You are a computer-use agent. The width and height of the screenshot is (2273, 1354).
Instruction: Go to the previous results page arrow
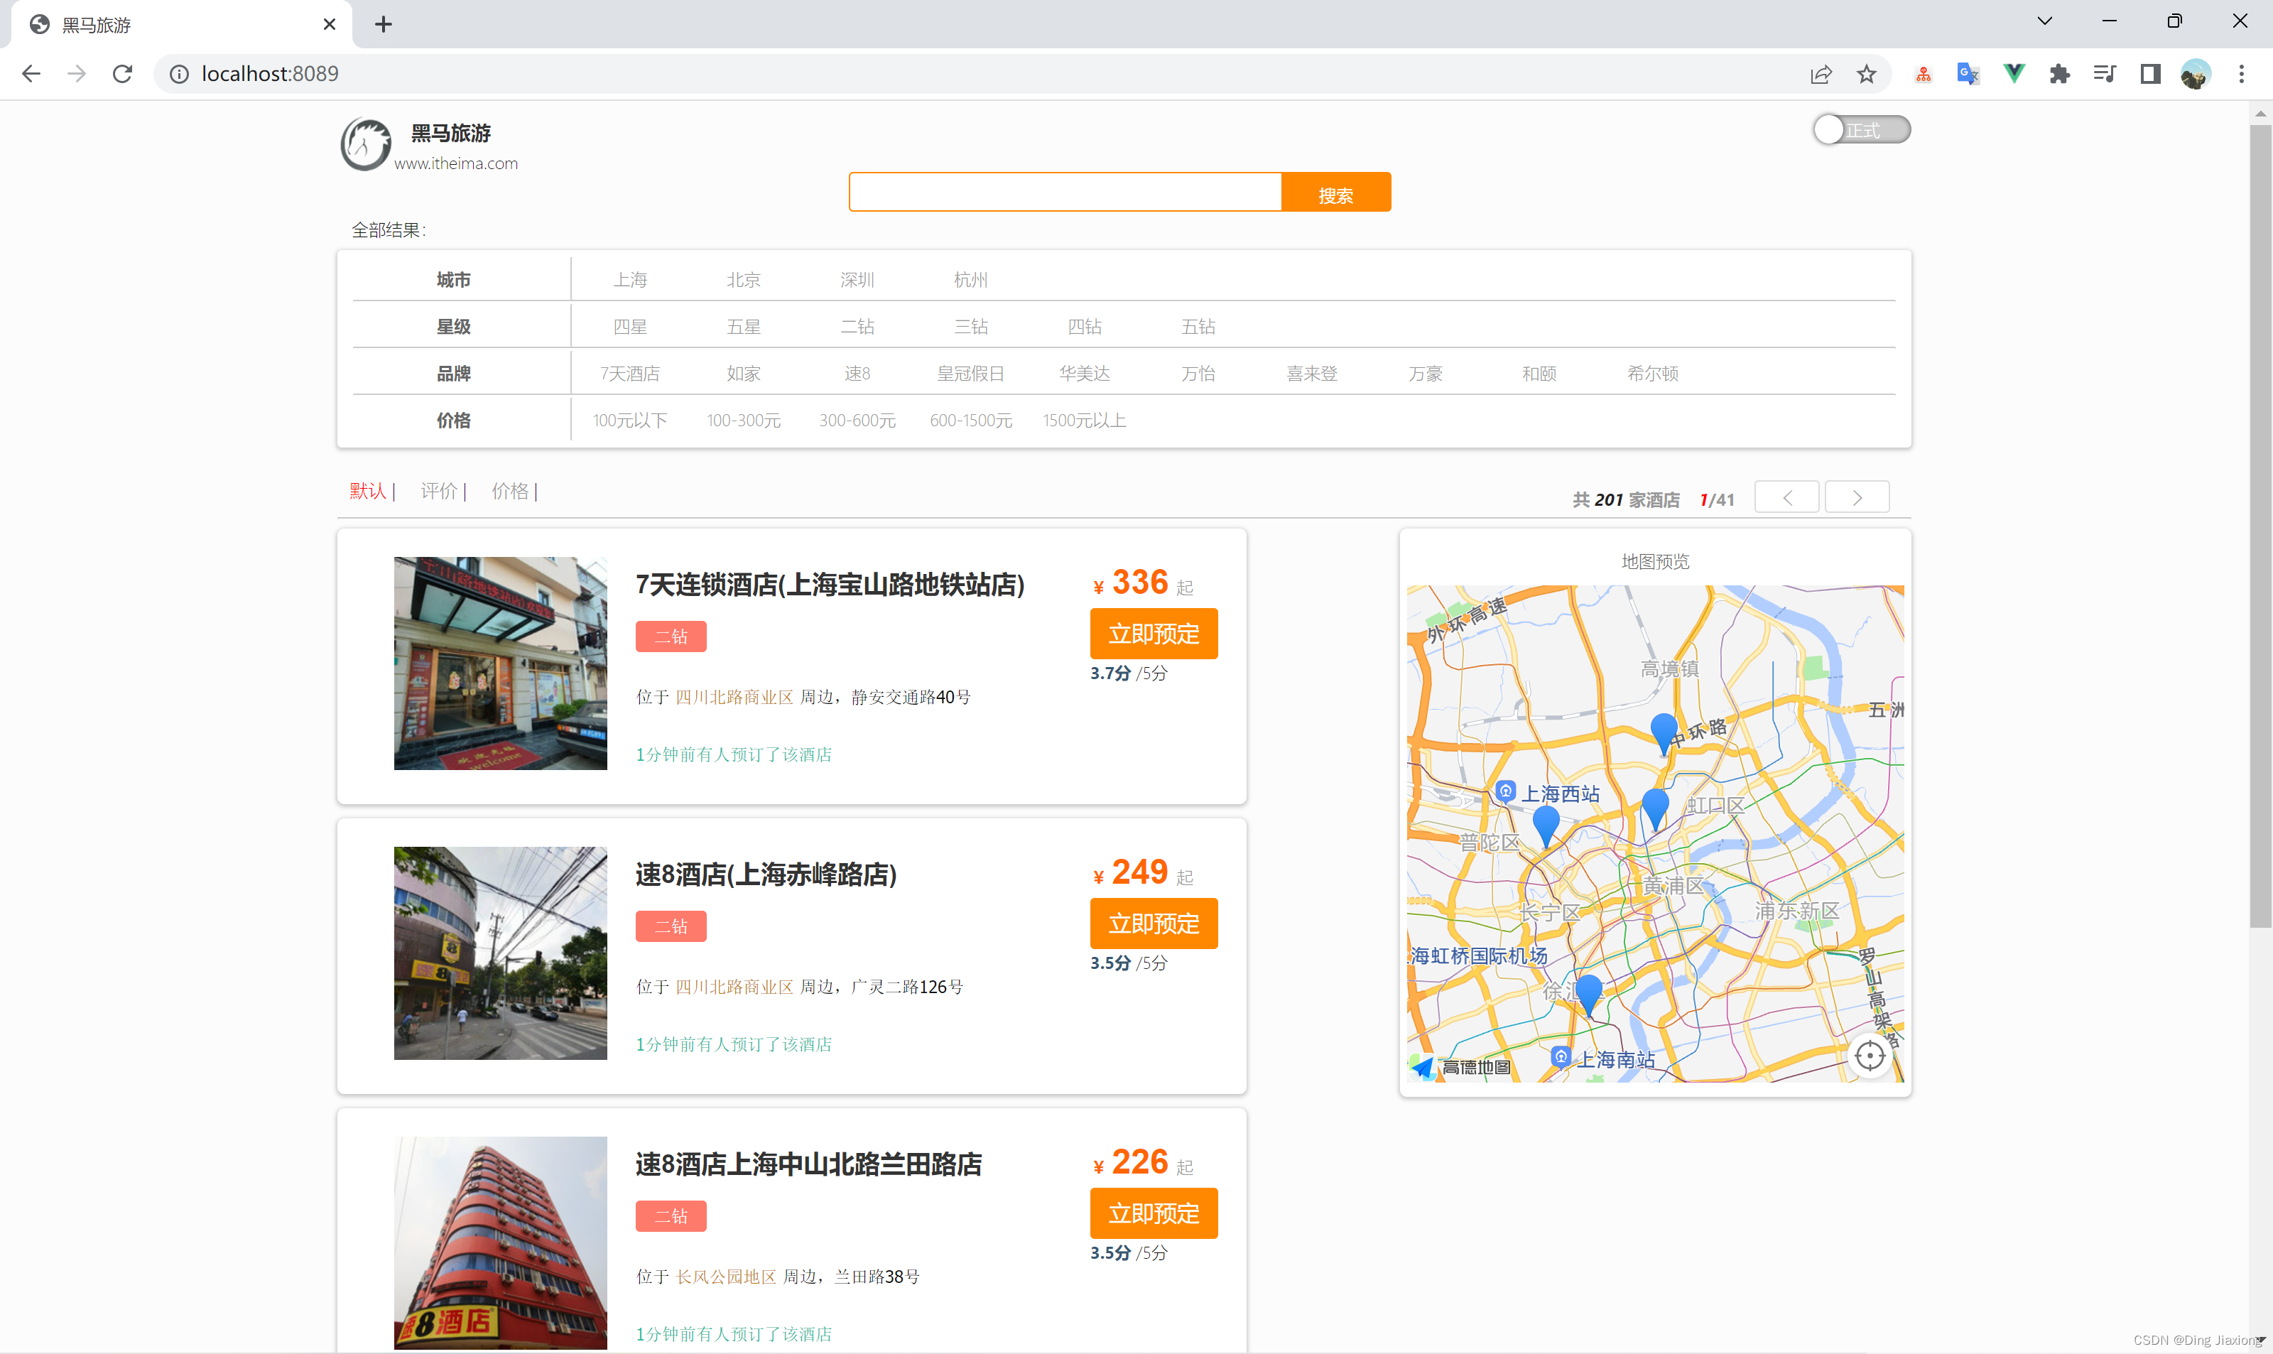(1786, 497)
